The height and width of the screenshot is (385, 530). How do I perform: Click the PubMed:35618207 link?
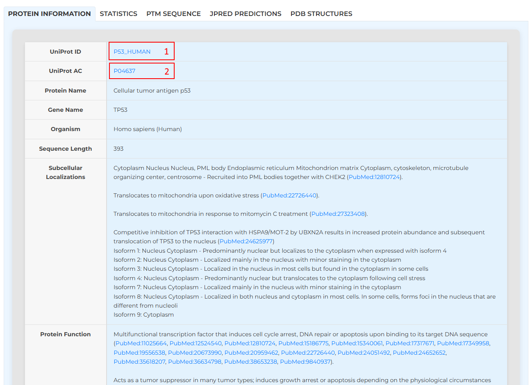tap(139, 362)
